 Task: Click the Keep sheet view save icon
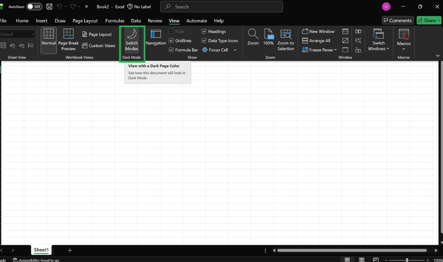tap(3, 45)
